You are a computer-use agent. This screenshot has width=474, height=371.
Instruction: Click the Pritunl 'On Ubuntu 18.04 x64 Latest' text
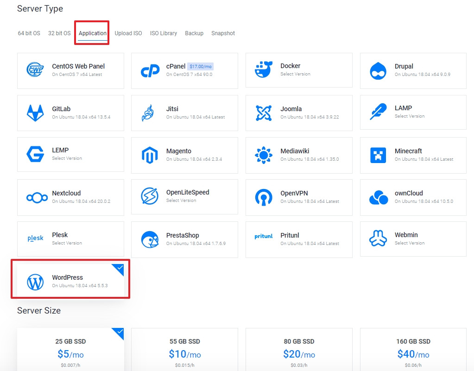310,244
